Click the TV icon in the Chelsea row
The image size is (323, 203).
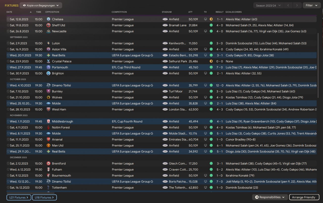pyautogui.click(x=205, y=19)
